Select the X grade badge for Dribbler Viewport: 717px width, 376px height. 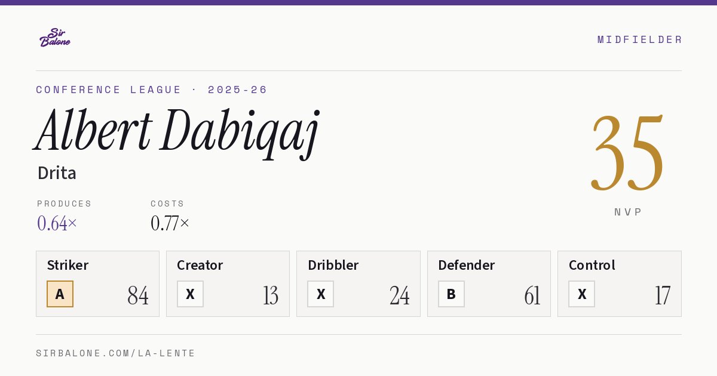(x=321, y=294)
